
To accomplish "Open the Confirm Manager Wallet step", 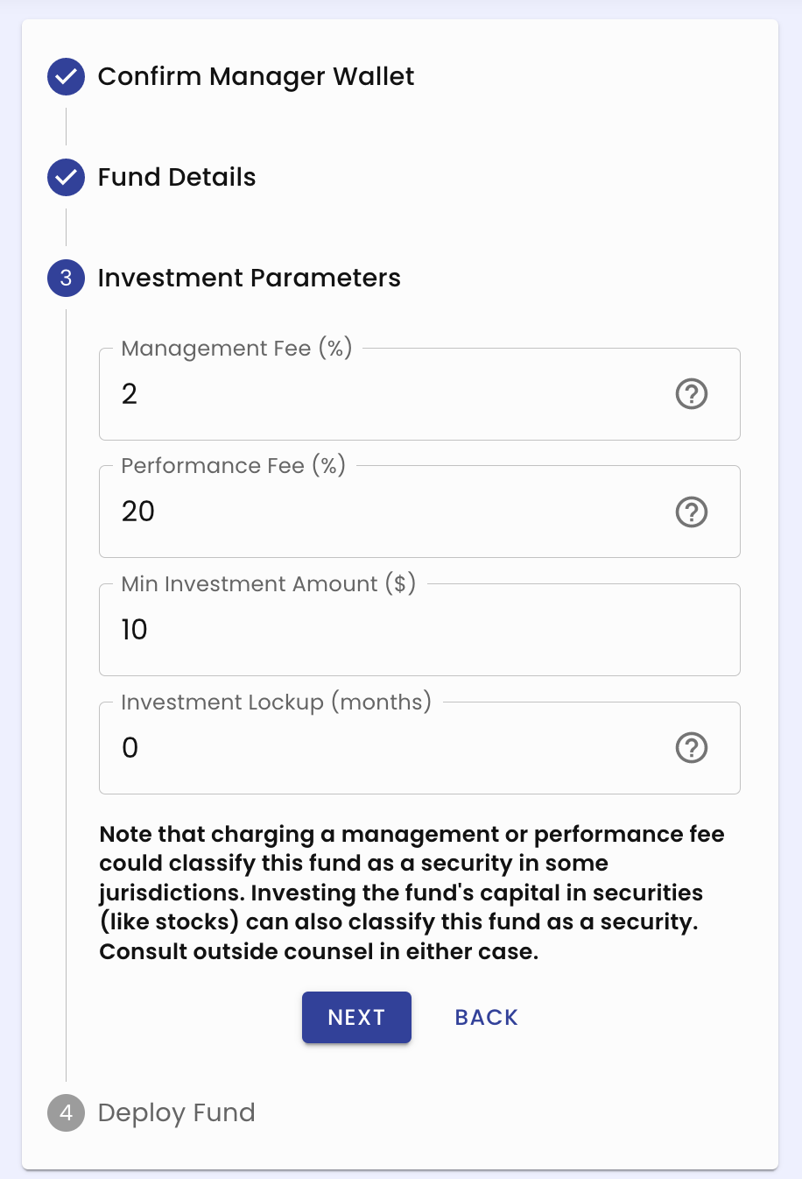I will (256, 77).
